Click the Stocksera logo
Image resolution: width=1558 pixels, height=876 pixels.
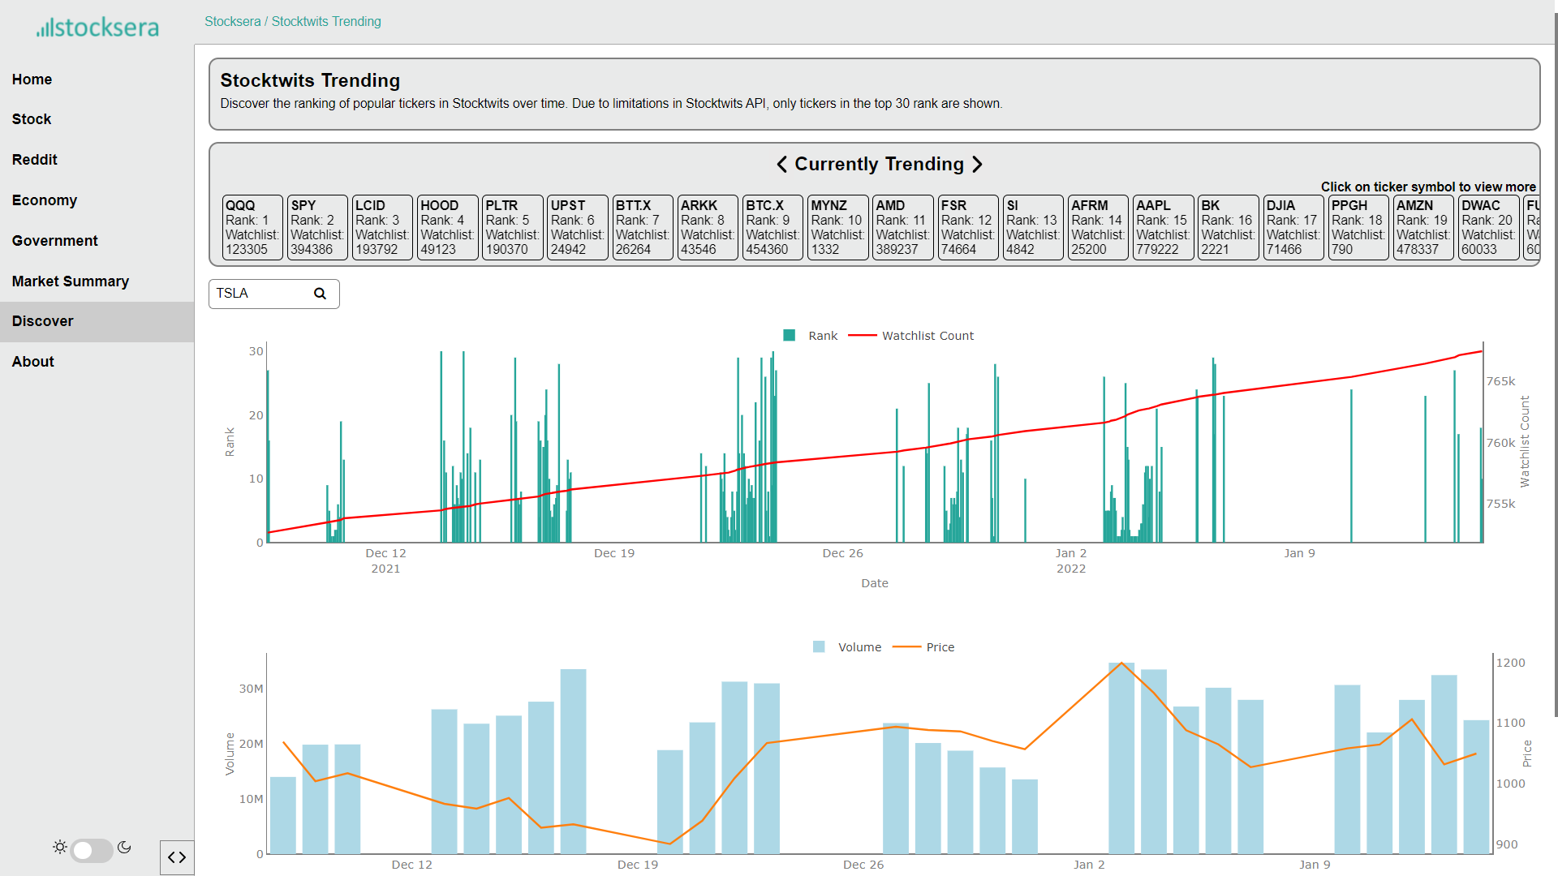[97, 28]
